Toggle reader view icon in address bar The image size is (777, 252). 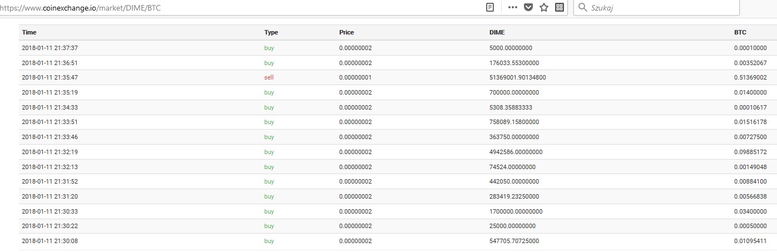click(490, 7)
